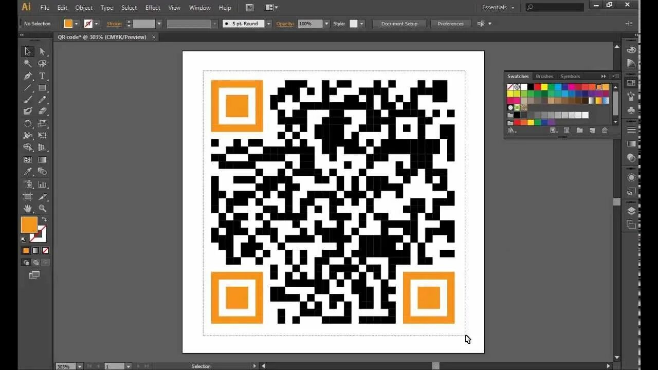
Task: Swap fill and stroke arrows
Action: point(44,220)
